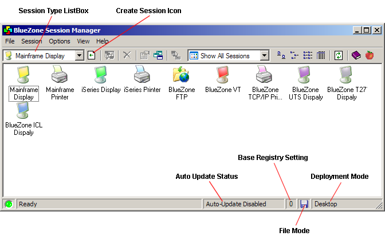Expand the Show All Sessions dropdown arrow
Screen dimensions: 385x240
click(265, 55)
